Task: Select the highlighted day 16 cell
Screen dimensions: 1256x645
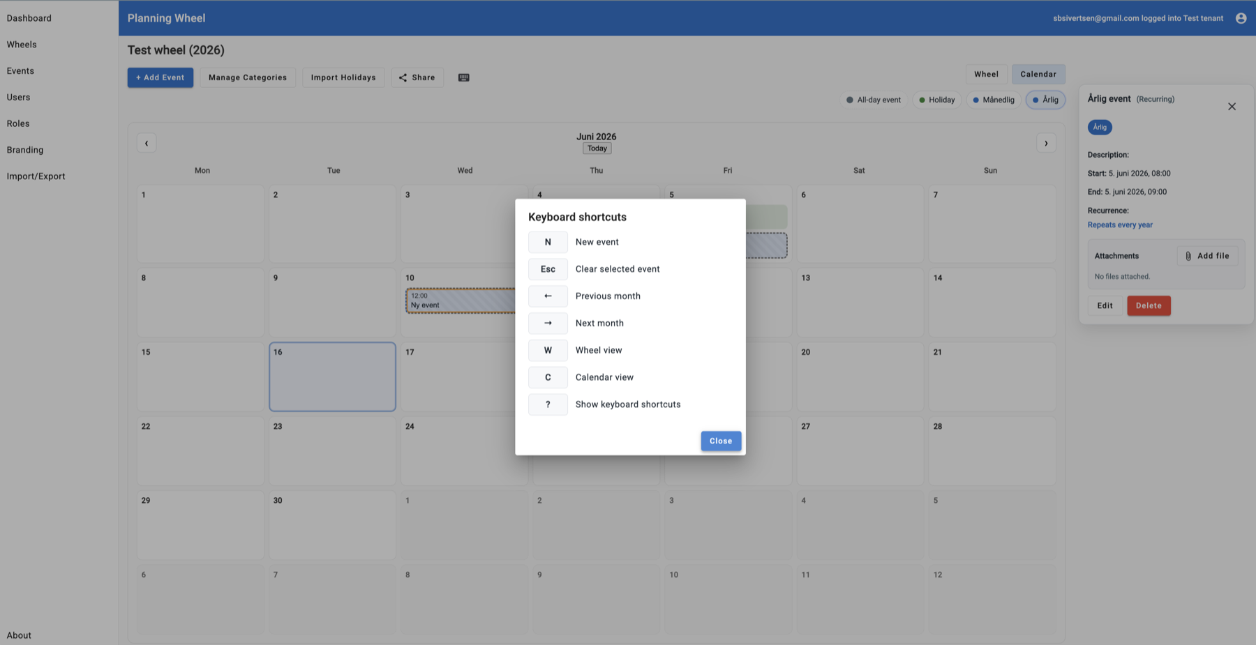Action: [x=332, y=377]
